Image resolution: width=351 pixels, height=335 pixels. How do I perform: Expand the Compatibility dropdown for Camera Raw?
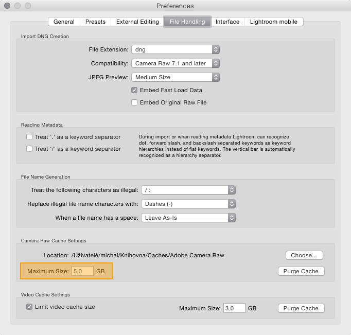[175, 63]
